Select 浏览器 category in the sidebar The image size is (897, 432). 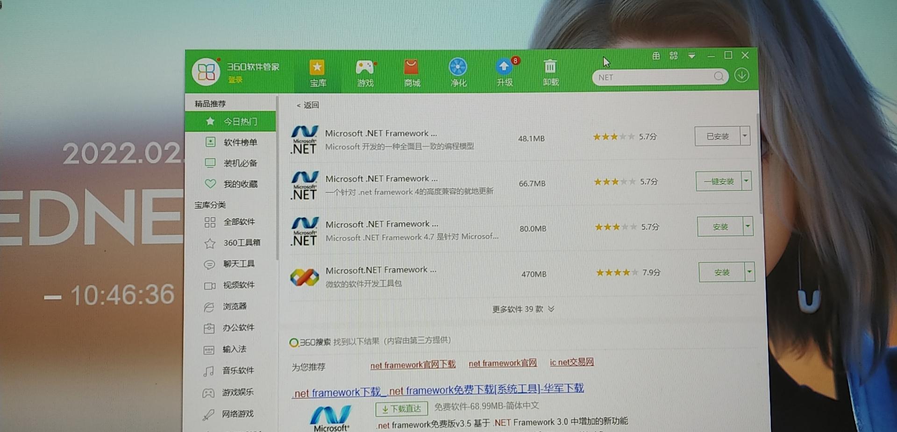[234, 306]
